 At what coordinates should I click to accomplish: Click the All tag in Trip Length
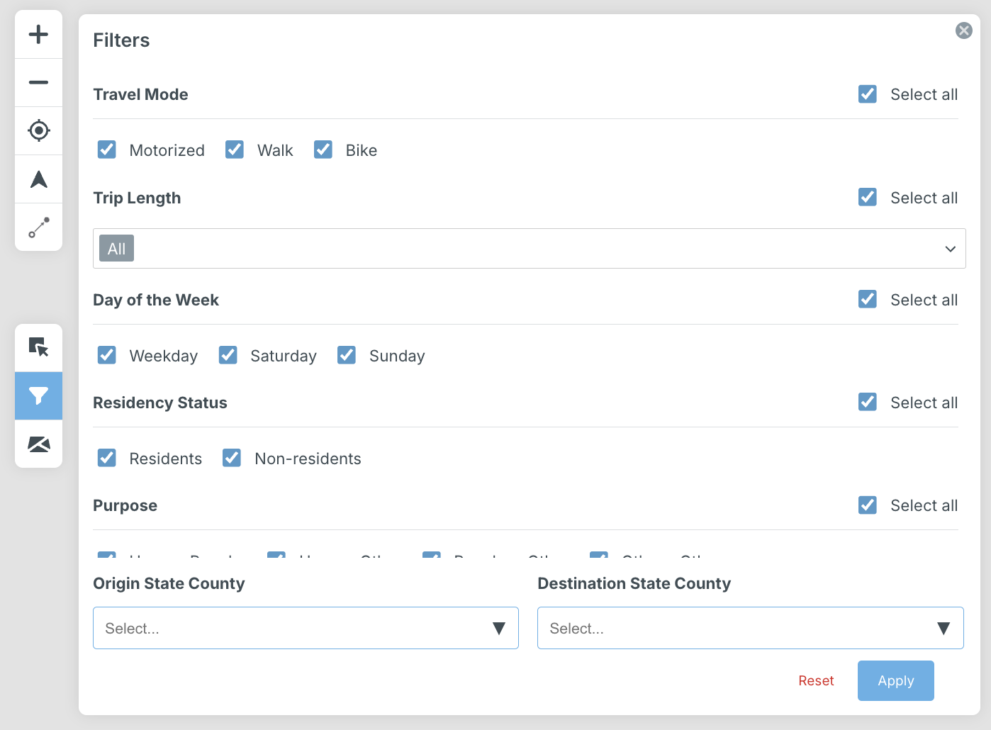point(116,249)
